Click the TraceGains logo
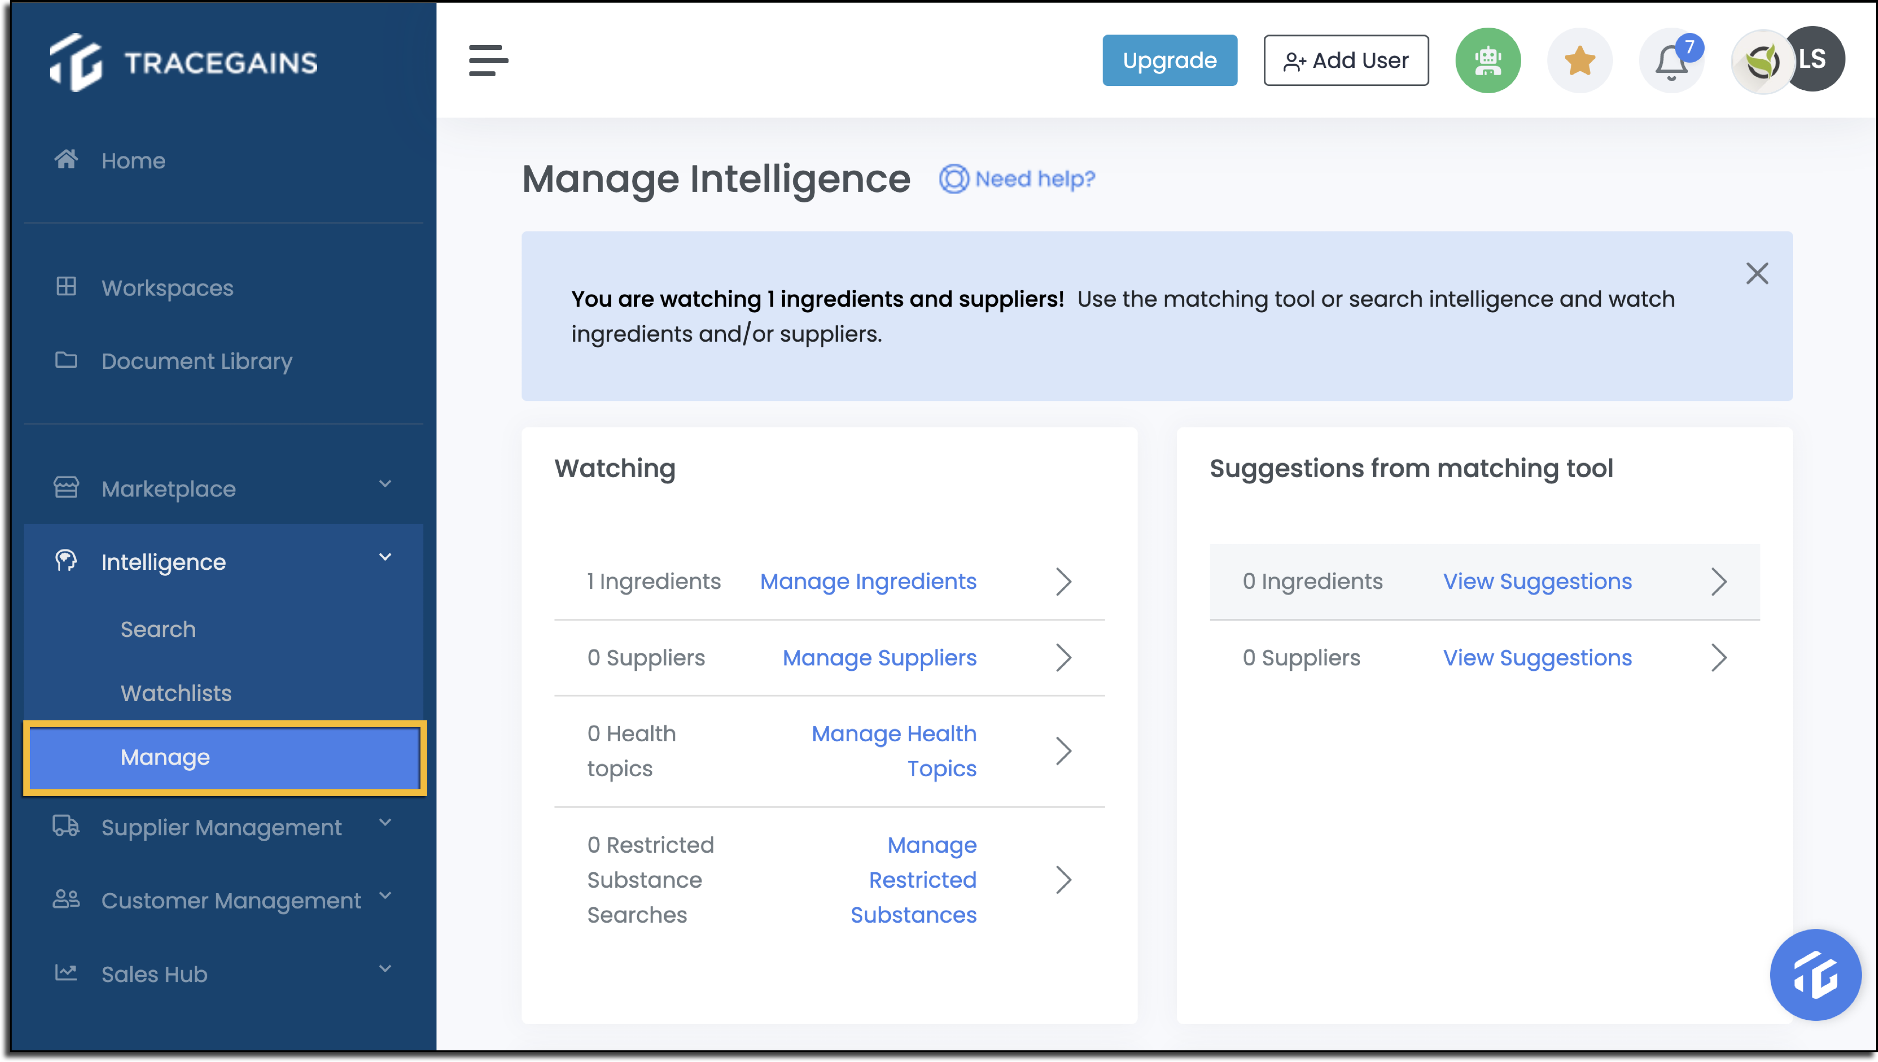1878x1062 pixels. (x=184, y=63)
